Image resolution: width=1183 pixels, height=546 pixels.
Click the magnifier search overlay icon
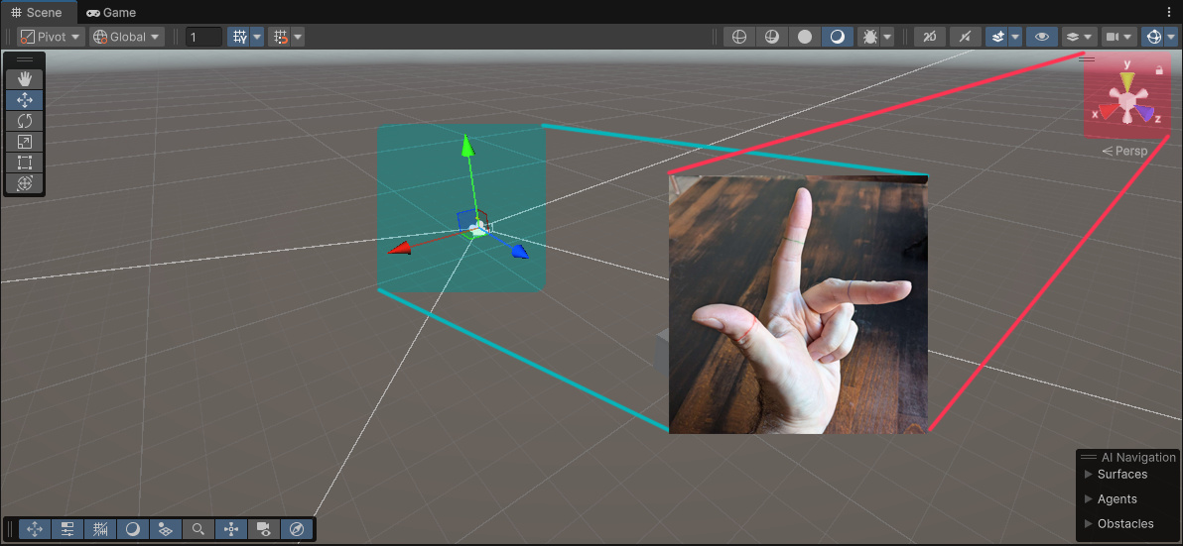tap(198, 529)
